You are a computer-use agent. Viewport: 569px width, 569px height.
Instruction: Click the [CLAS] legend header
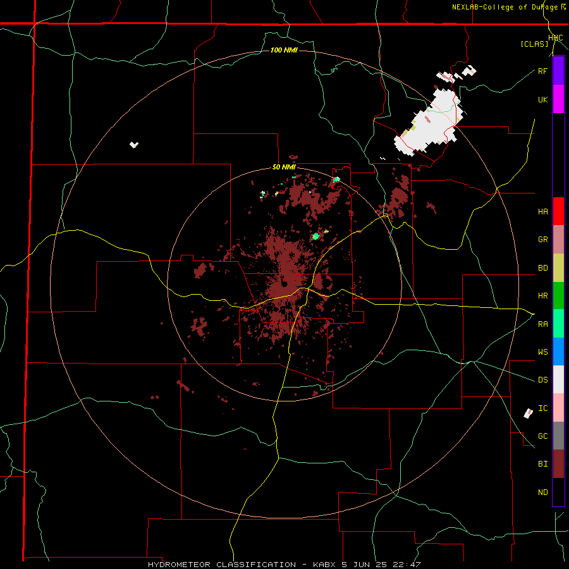tap(534, 44)
